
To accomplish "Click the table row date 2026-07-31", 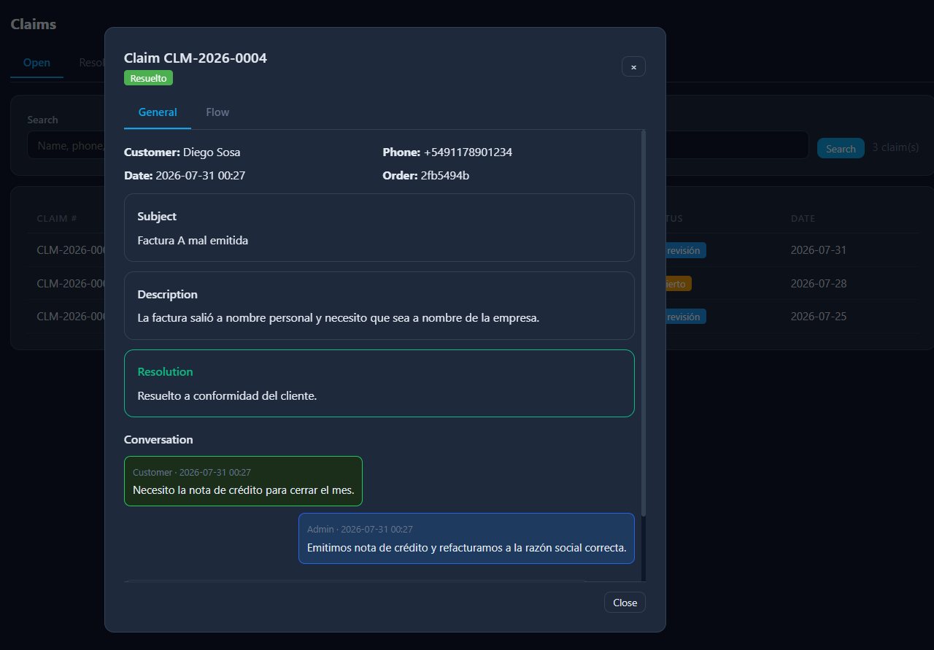I will (x=819, y=250).
